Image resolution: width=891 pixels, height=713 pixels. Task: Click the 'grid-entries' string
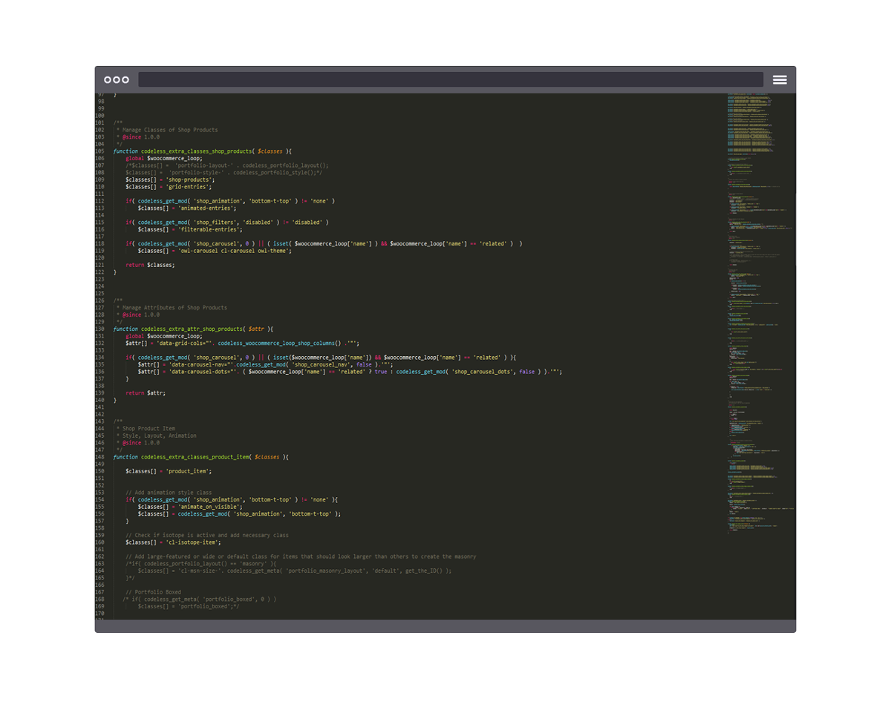click(x=189, y=186)
